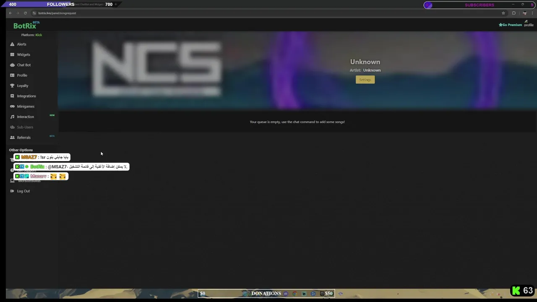Click the BotRix logo
Image resolution: width=537 pixels, height=302 pixels.
tap(25, 26)
